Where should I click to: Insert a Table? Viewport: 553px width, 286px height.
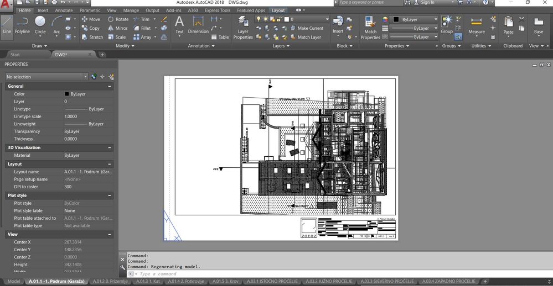[220, 37]
